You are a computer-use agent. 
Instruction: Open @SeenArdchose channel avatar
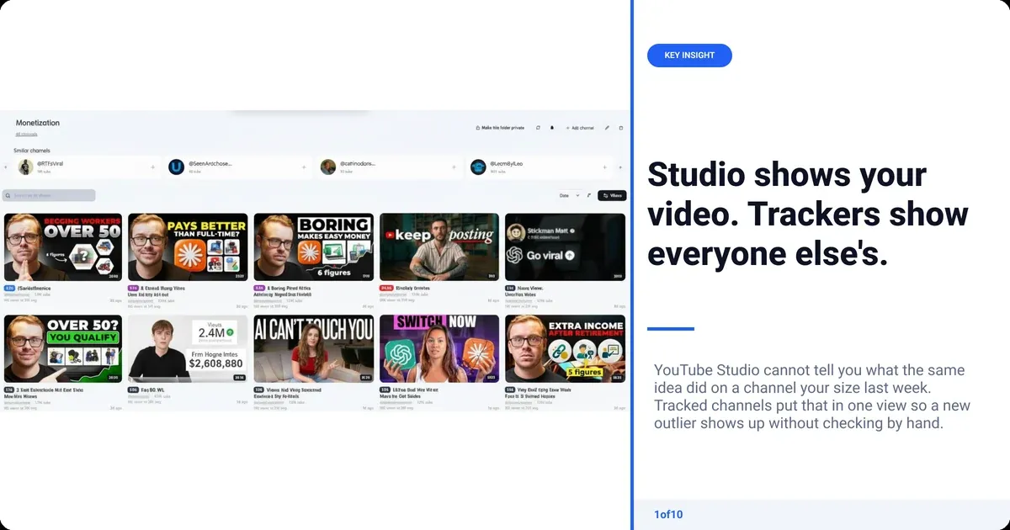[x=176, y=167]
